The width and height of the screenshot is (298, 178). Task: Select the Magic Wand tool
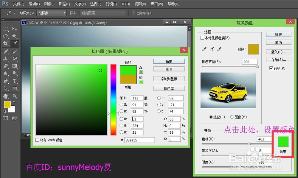click(15, 36)
